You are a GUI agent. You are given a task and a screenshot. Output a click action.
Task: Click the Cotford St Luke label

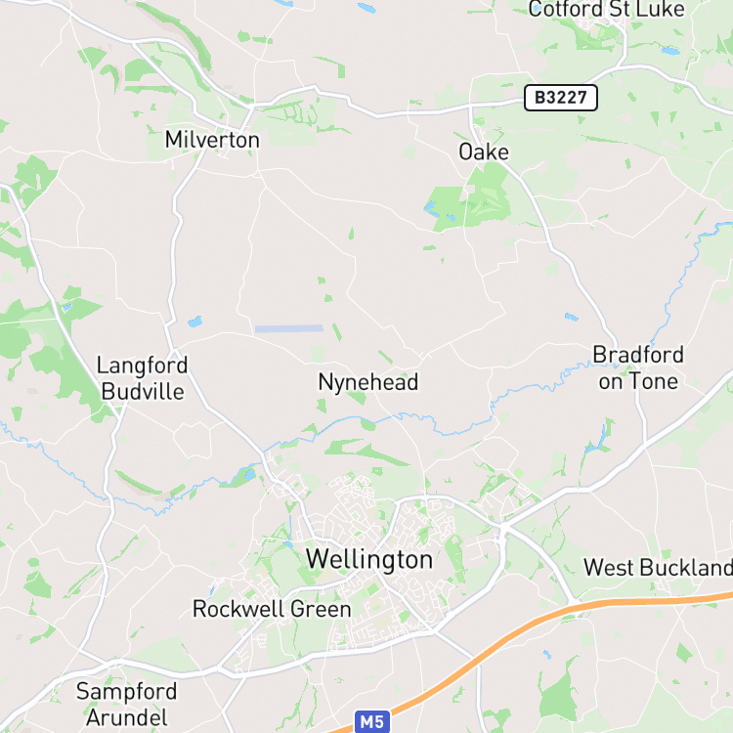[606, 9]
